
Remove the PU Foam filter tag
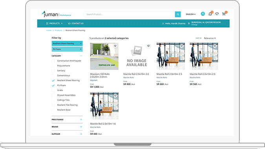pos(81,49)
